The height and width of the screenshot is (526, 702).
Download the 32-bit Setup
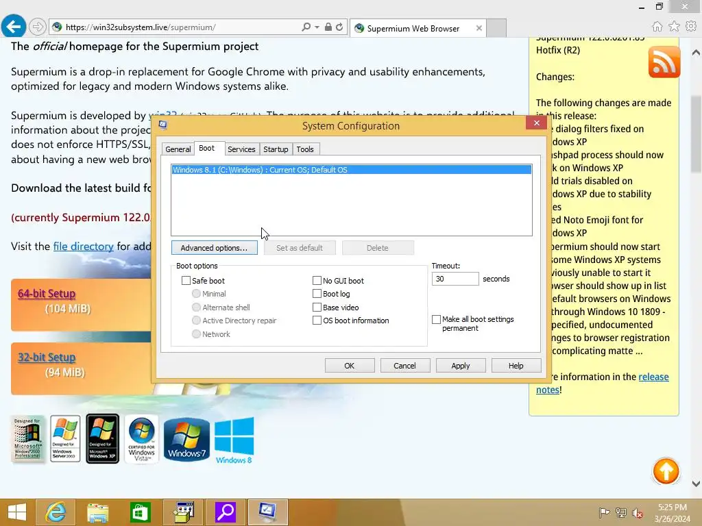47,358
